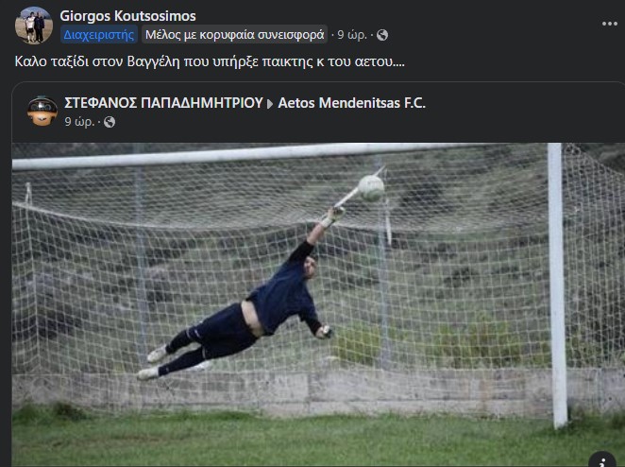Click the arrow between poster and group name
Image resolution: width=625 pixels, height=467 pixels.
pyautogui.click(x=270, y=104)
